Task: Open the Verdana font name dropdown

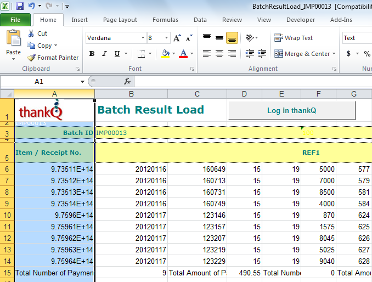Action: pos(143,38)
